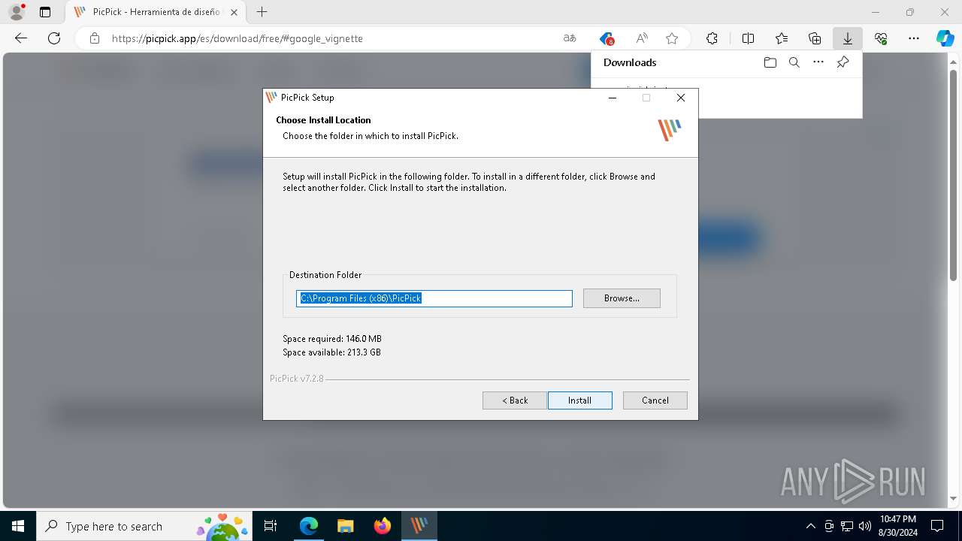Go back in Edge browser
This screenshot has height=541, width=962.
(21, 38)
